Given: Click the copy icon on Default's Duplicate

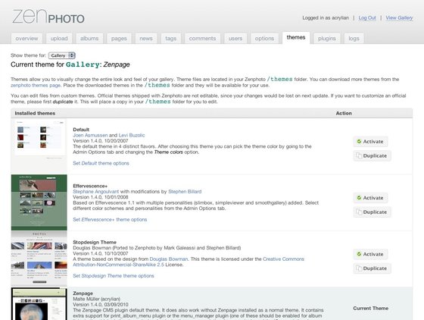Looking at the screenshot, I should pyautogui.click(x=359, y=155).
